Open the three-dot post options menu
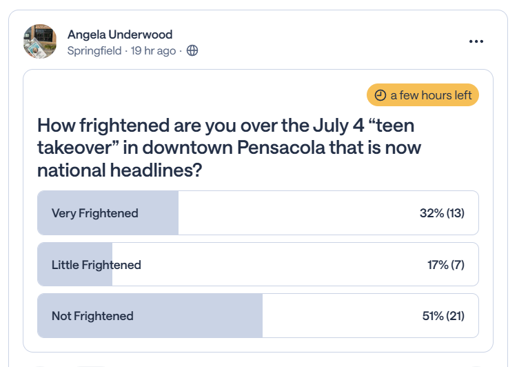This screenshot has height=367, width=528. pos(476,41)
